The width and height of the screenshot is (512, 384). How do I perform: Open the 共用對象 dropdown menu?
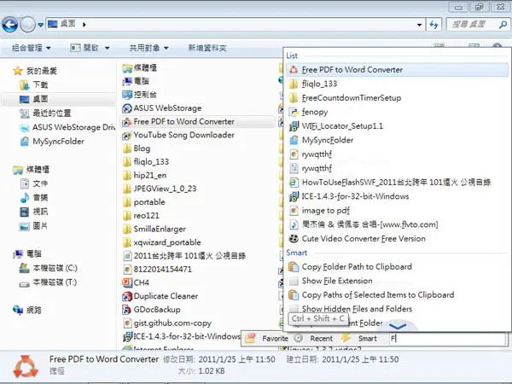pos(148,48)
